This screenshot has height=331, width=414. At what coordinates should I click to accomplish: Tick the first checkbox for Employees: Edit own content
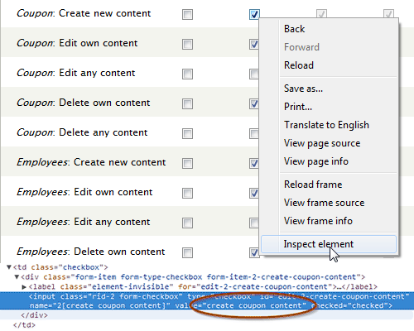(187, 194)
